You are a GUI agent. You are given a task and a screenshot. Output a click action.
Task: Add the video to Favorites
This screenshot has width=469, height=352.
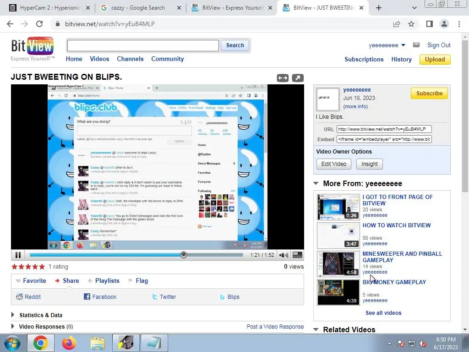tap(31, 281)
